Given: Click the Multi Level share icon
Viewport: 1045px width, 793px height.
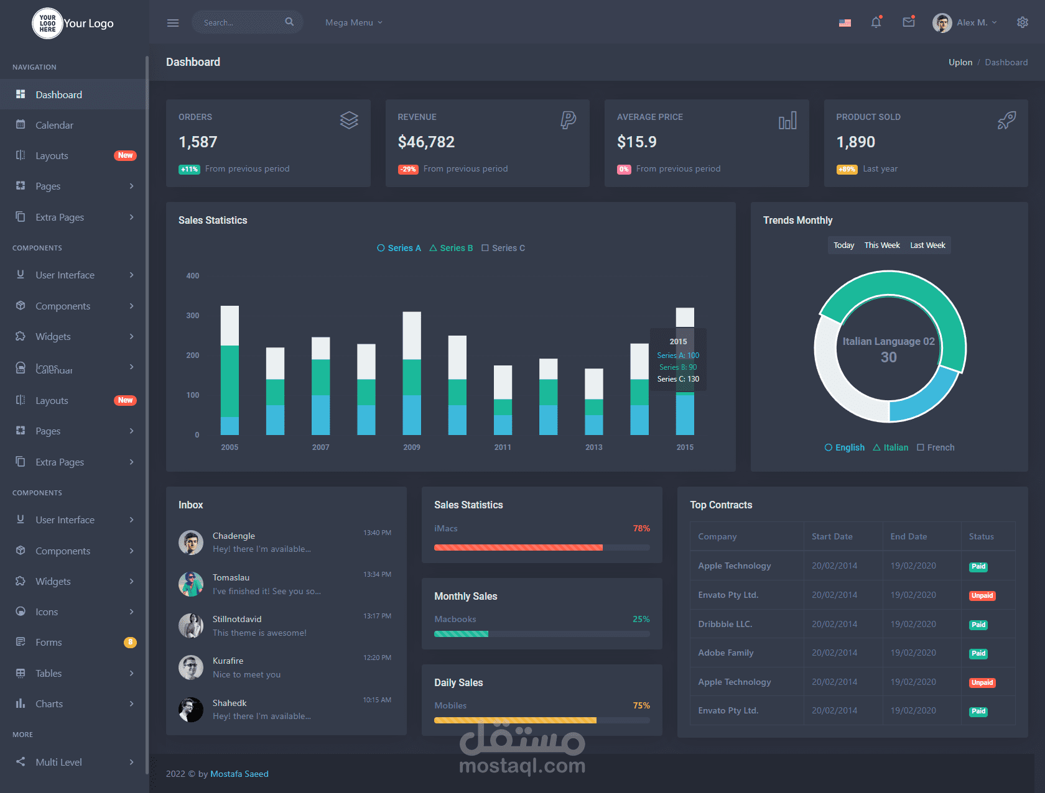Looking at the screenshot, I should coord(21,761).
